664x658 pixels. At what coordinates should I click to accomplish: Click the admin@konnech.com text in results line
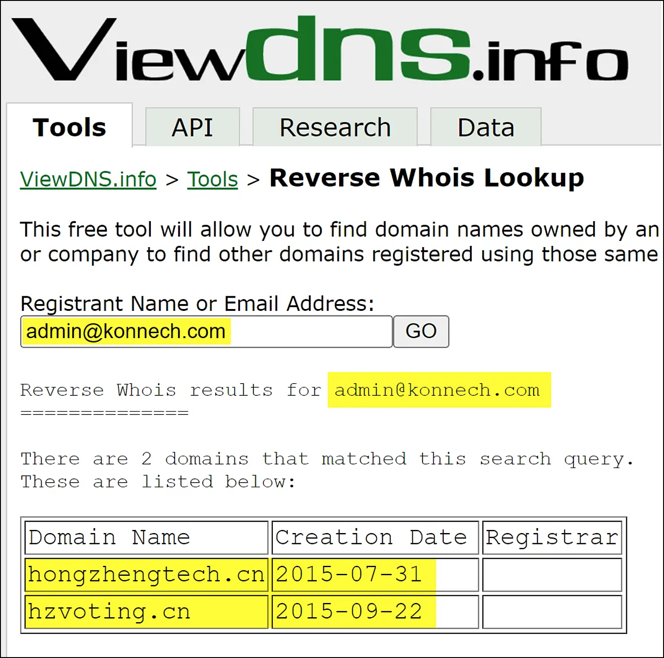click(x=438, y=390)
